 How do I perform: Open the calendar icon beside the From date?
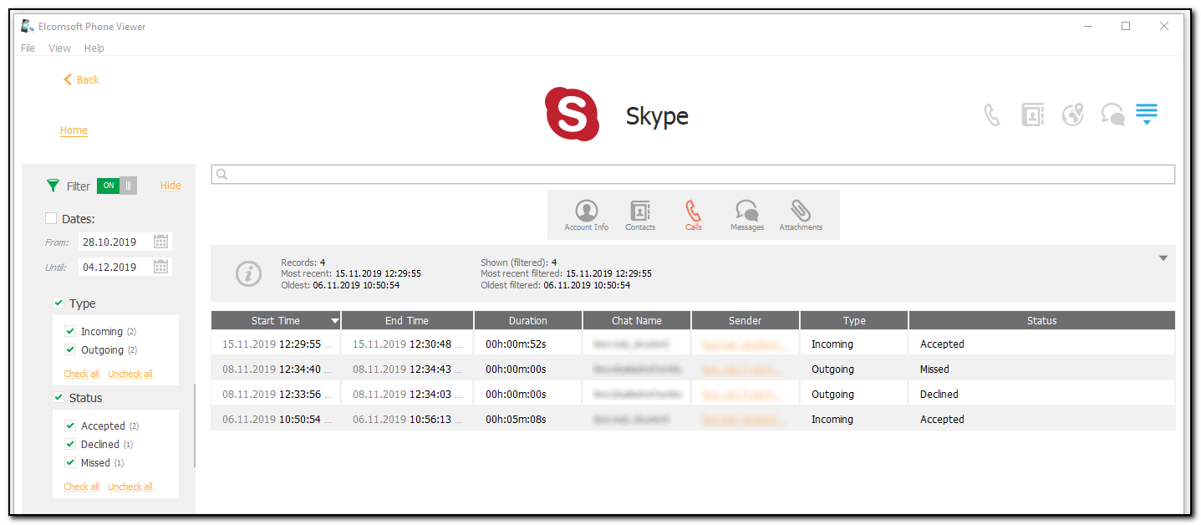tap(161, 241)
